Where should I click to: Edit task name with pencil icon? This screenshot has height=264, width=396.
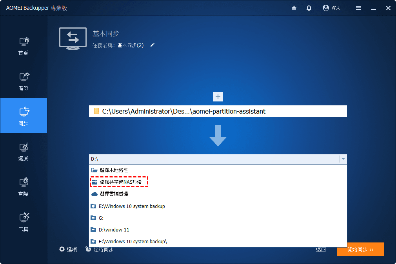152,45
